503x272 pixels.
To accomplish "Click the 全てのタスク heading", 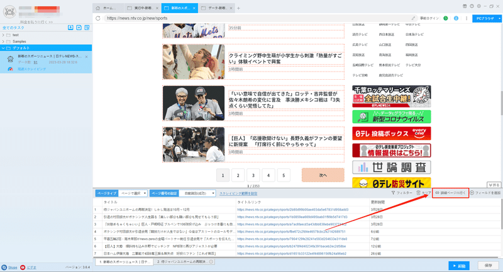I will [x=13, y=28].
